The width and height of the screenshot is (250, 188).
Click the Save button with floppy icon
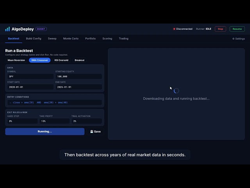point(95,132)
